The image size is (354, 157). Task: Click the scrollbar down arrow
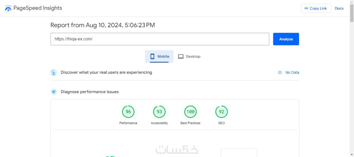(352, 155)
